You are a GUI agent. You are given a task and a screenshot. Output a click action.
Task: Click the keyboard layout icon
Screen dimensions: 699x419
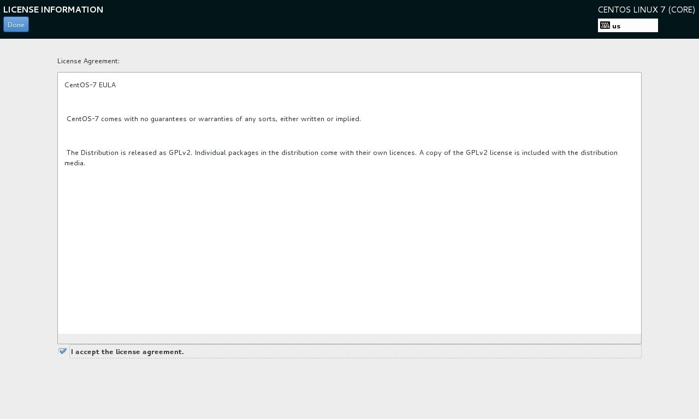point(605,25)
